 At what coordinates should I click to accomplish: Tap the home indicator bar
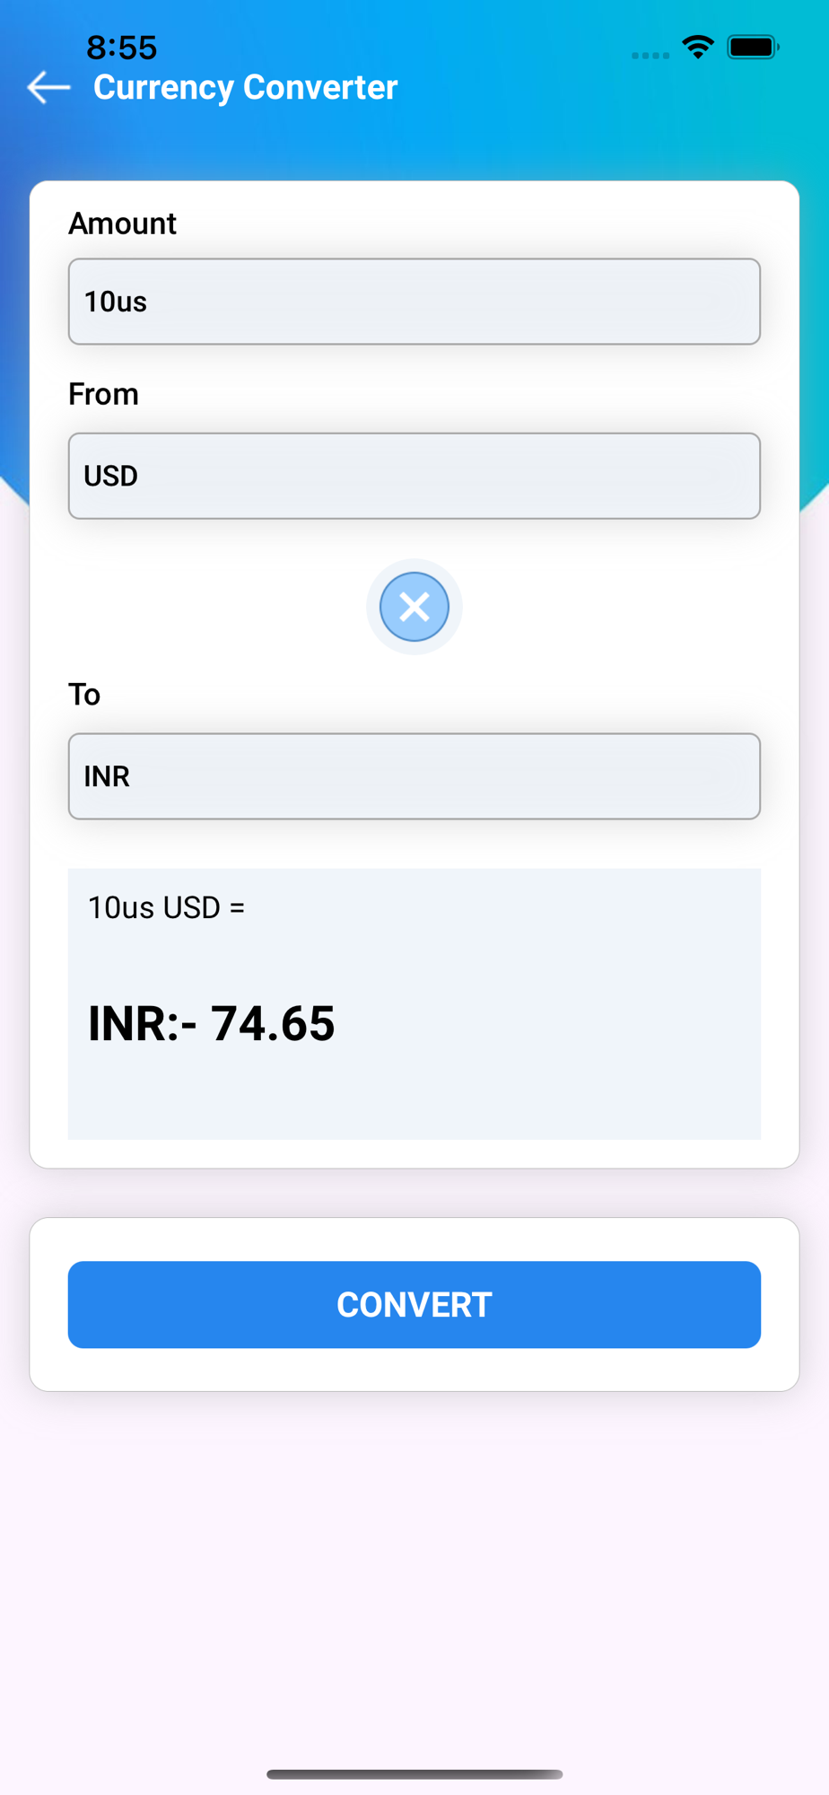[414, 1774]
